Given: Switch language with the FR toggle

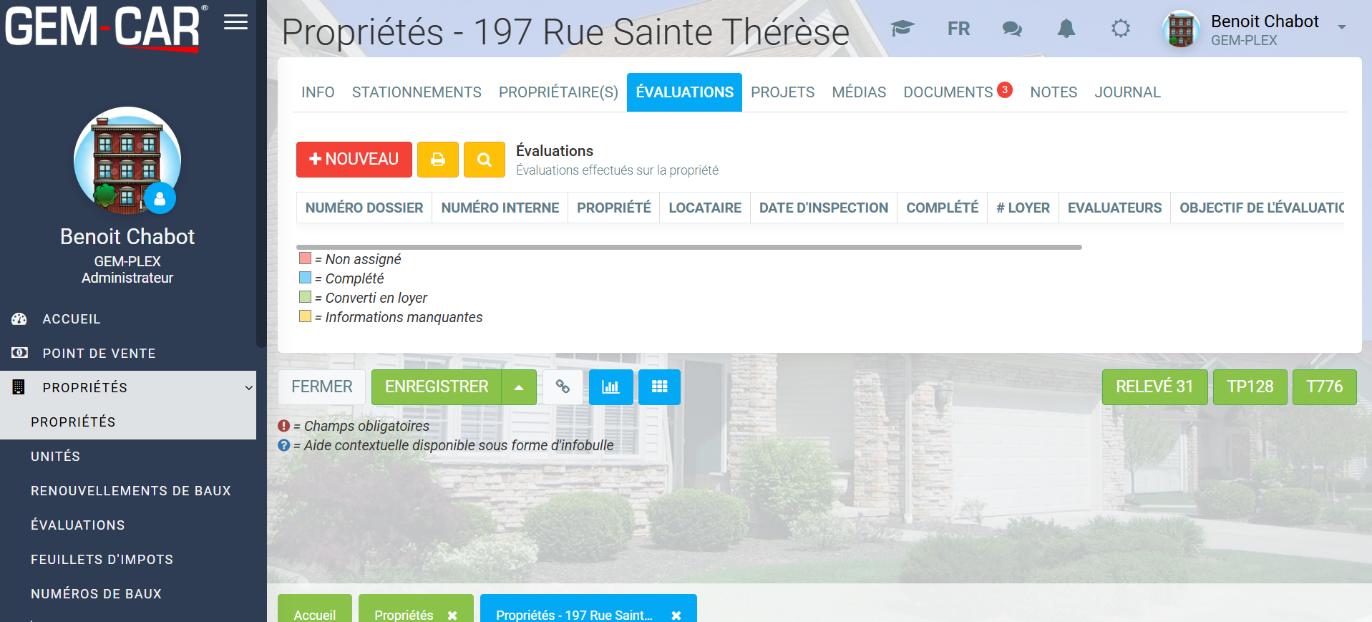Looking at the screenshot, I should click(x=958, y=29).
